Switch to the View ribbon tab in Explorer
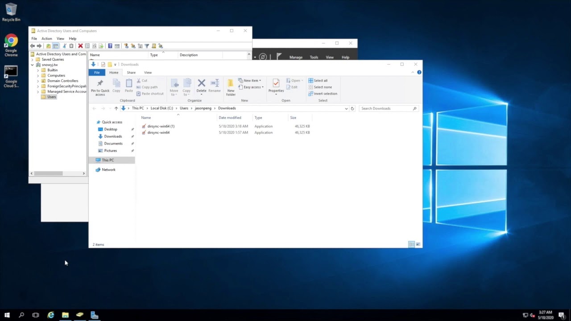 point(148,72)
